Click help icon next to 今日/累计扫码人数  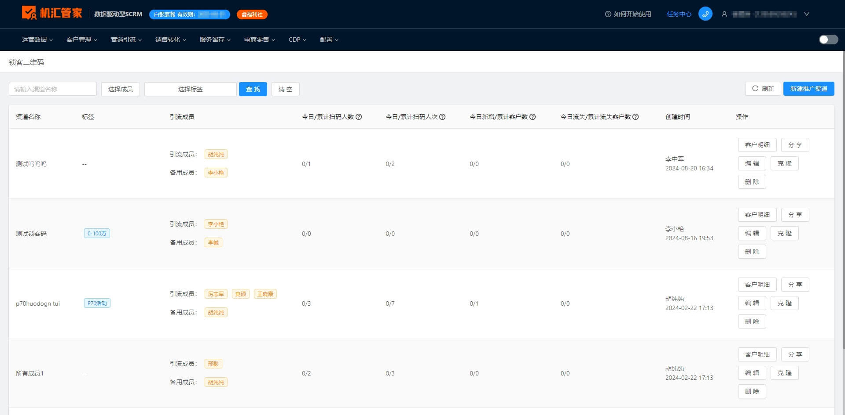359,117
